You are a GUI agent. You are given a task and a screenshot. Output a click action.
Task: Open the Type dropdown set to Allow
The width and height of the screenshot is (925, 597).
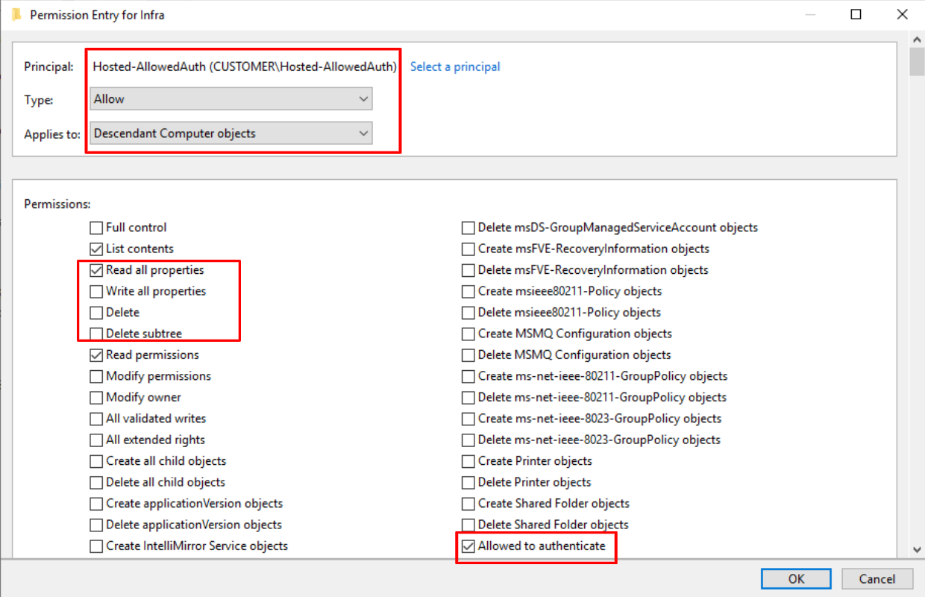[231, 99]
